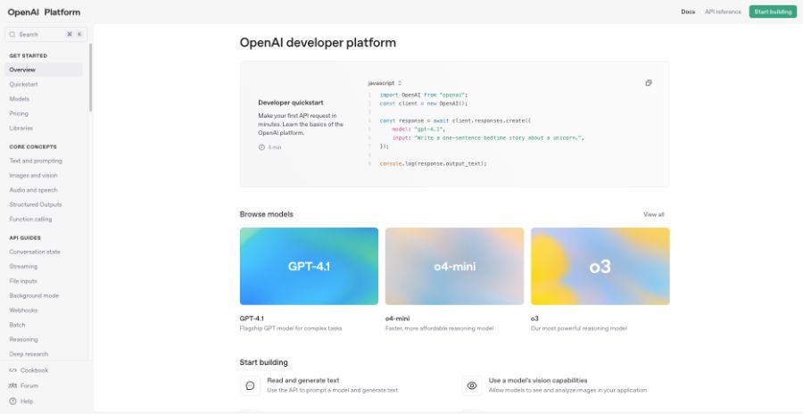
Task: Select Overview in the sidebar
Action: tap(44, 70)
